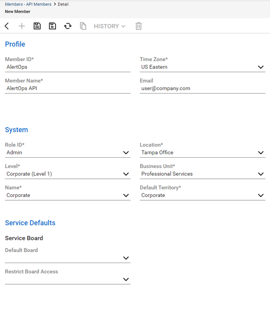
Task: Click the plus icon to add new
Action: (22, 26)
